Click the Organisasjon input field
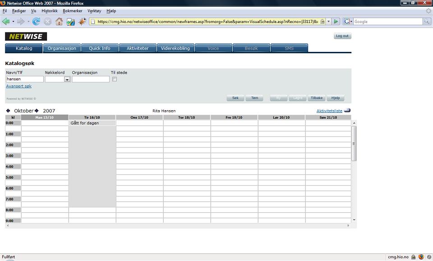The height and width of the screenshot is (261, 433). pyautogui.click(x=91, y=79)
